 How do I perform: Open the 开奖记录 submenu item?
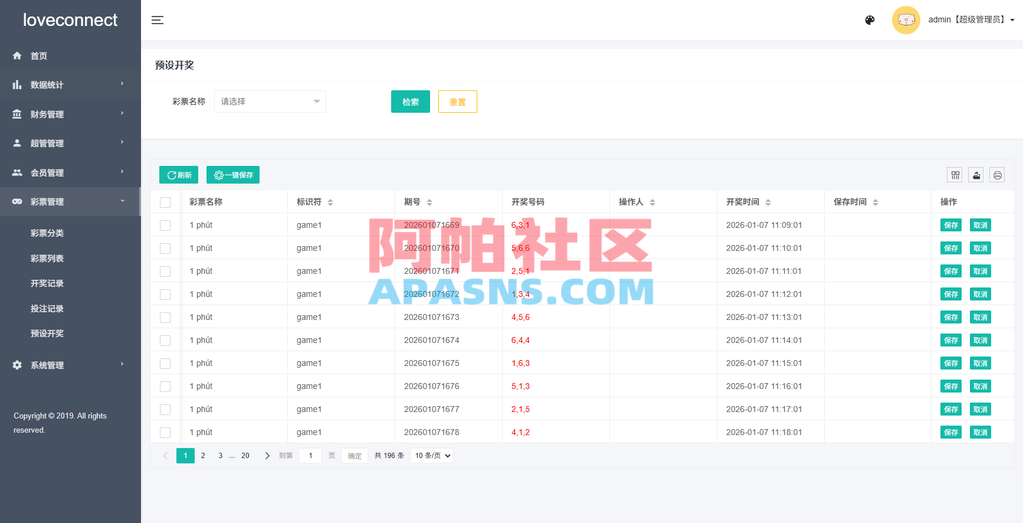coord(47,283)
